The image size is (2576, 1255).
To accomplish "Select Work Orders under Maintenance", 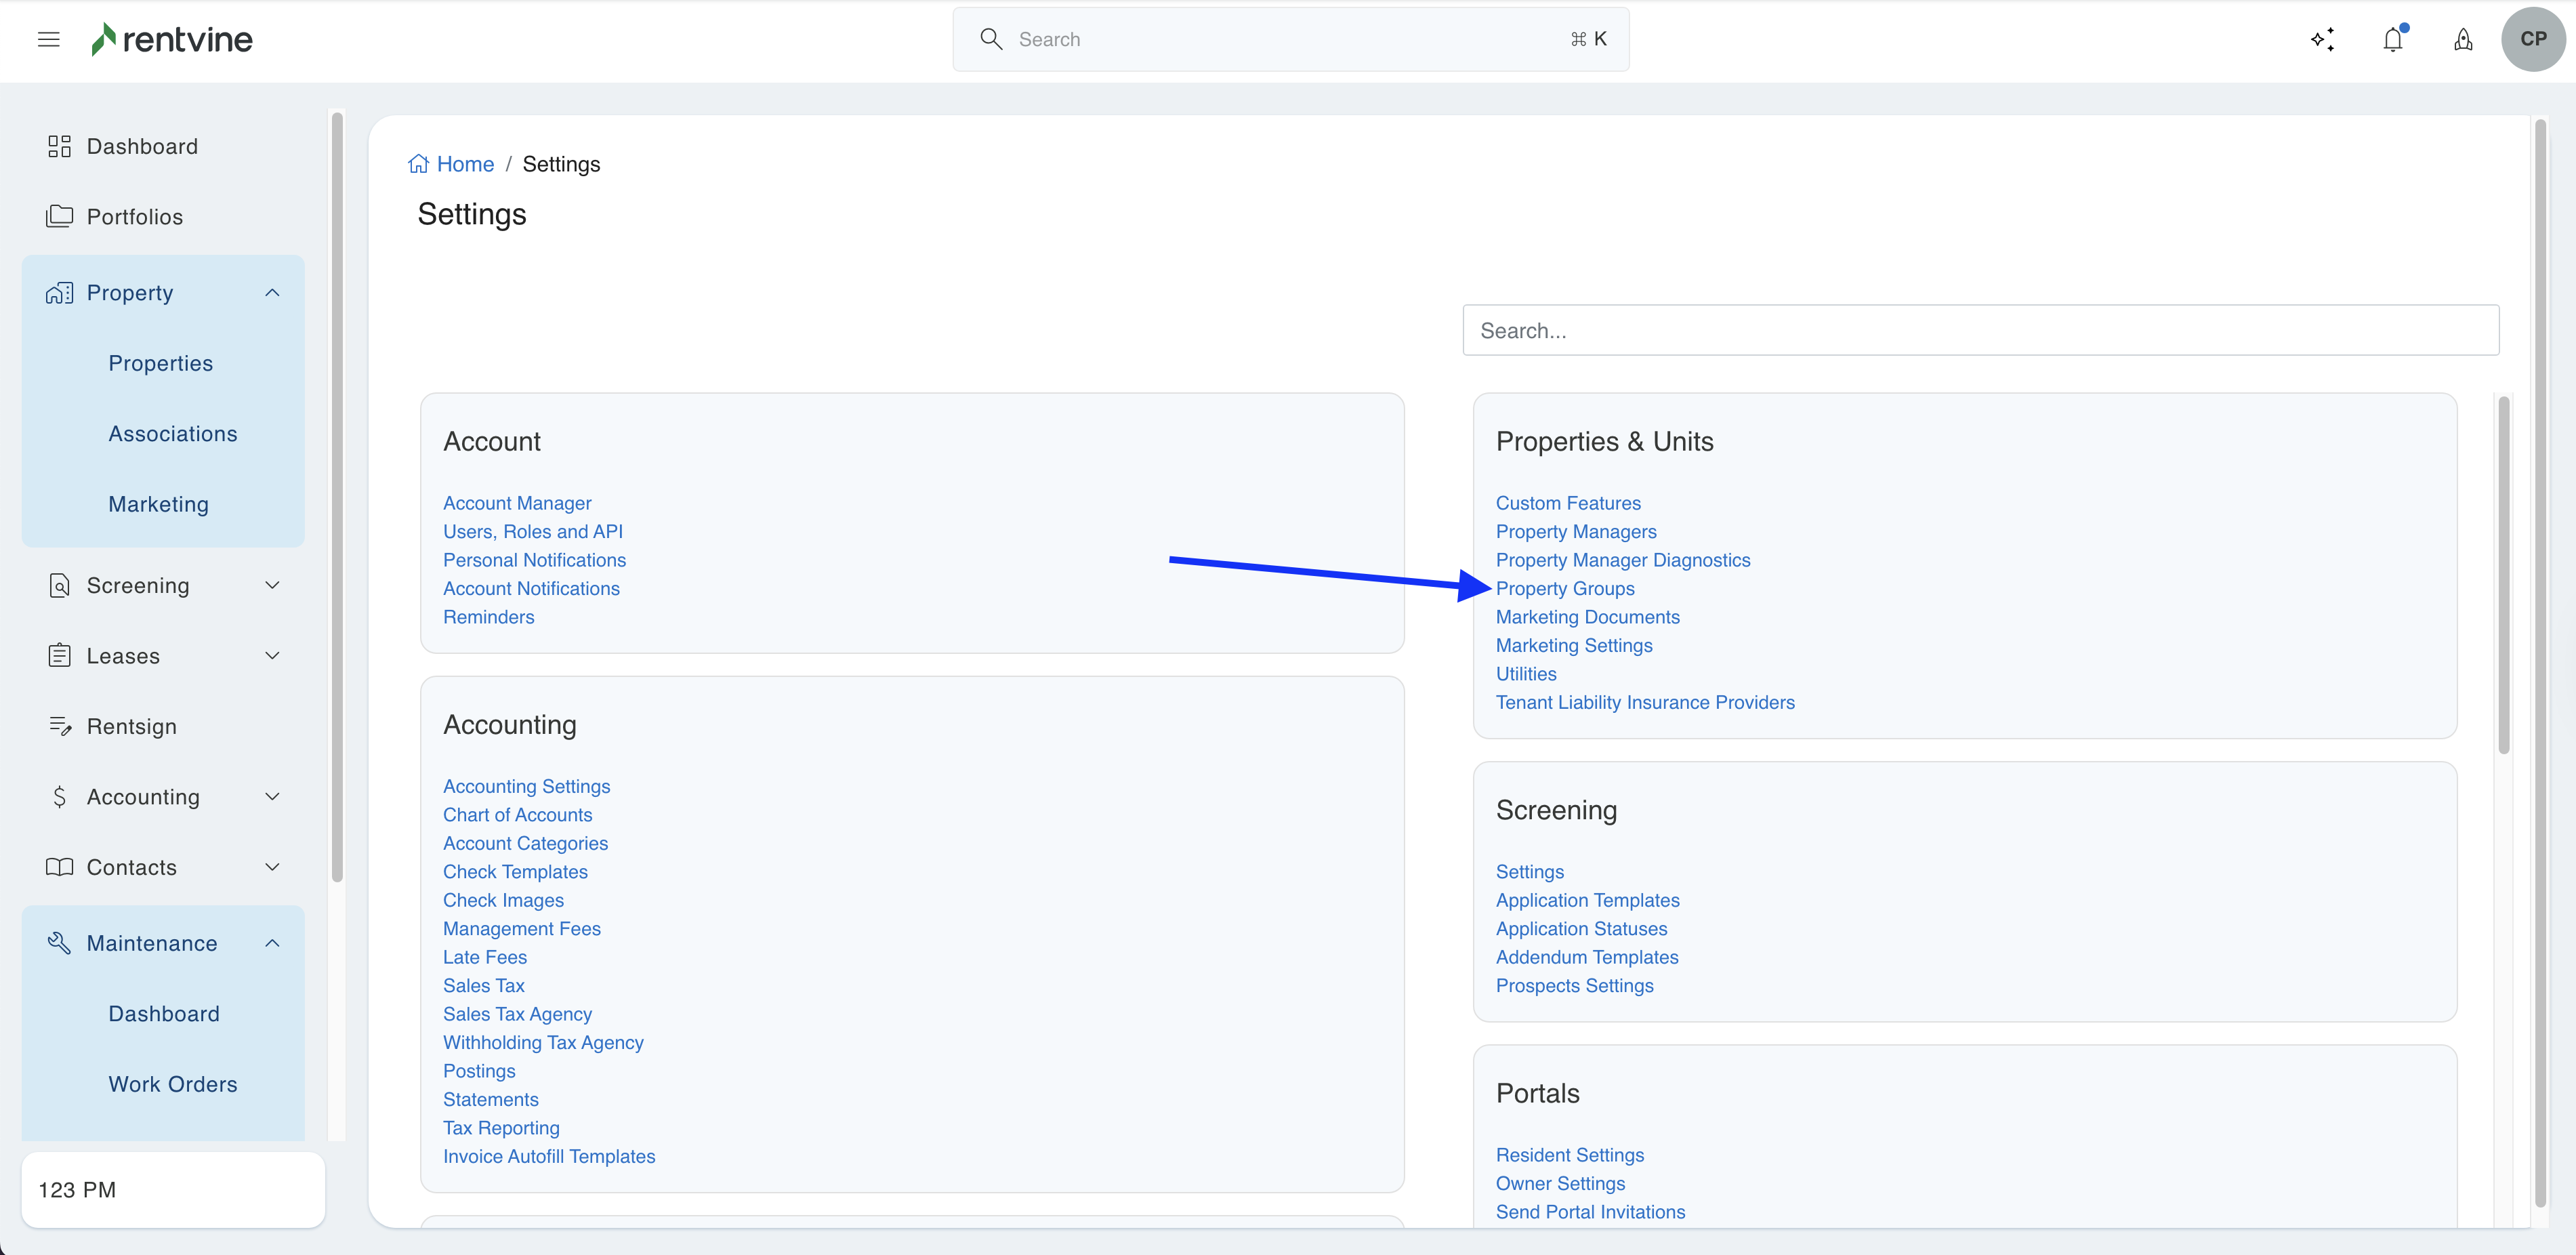I will (173, 1084).
